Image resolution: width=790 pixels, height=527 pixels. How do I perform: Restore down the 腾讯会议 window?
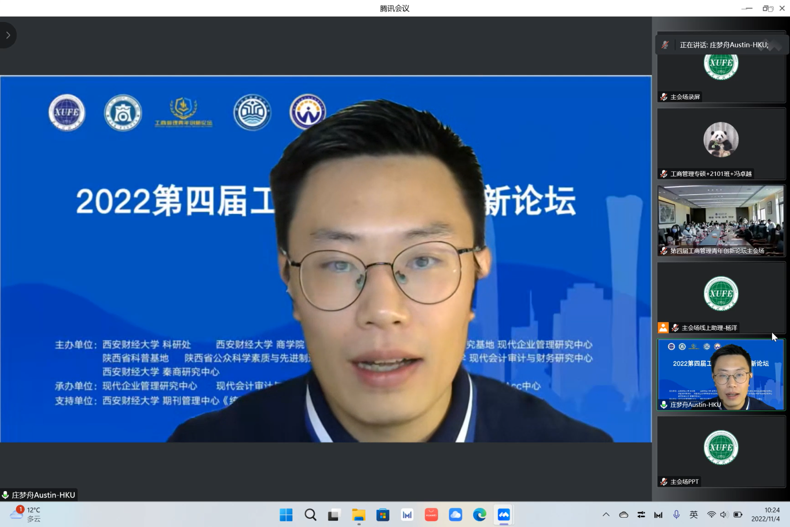click(767, 8)
